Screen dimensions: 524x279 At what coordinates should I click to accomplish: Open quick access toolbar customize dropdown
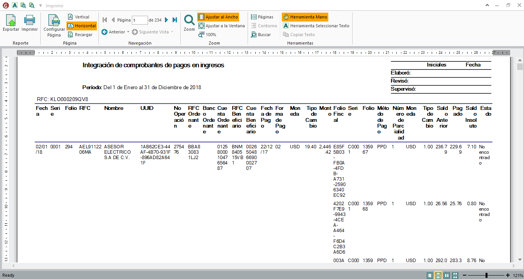point(40,6)
